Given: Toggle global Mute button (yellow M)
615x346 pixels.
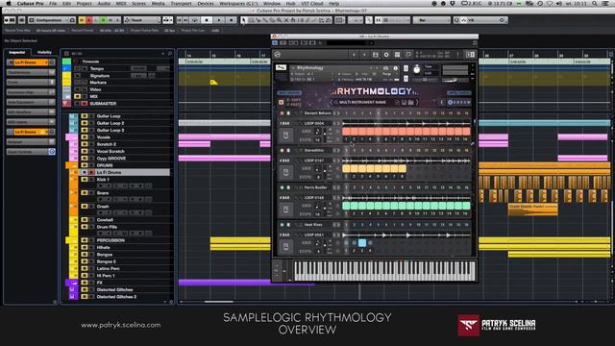Looking at the screenshot, I should (82, 19).
